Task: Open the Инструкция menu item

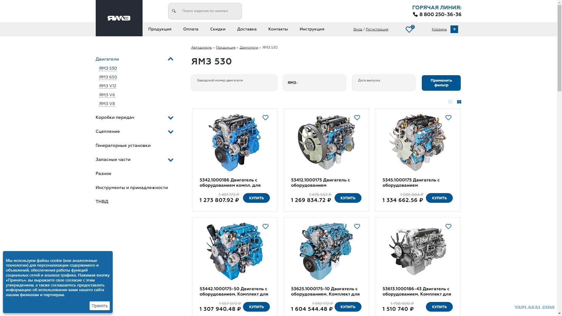Action: click(x=312, y=29)
